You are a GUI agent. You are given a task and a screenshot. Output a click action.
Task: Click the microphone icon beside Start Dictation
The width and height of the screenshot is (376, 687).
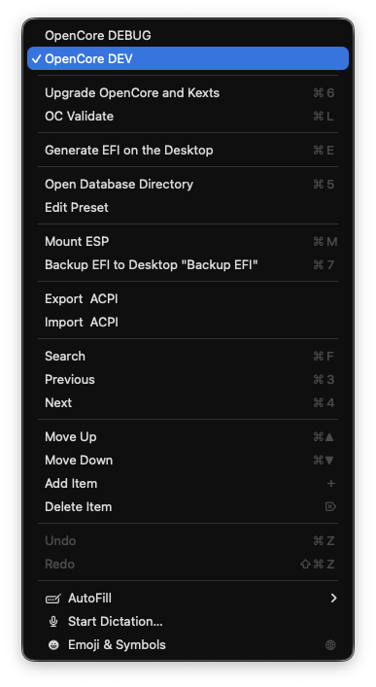coord(53,622)
